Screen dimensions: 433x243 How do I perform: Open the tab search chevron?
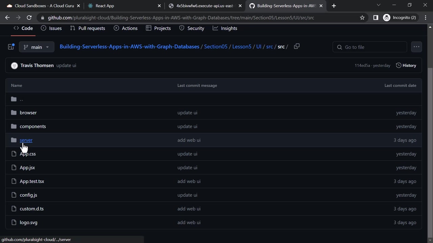tap(379, 5)
